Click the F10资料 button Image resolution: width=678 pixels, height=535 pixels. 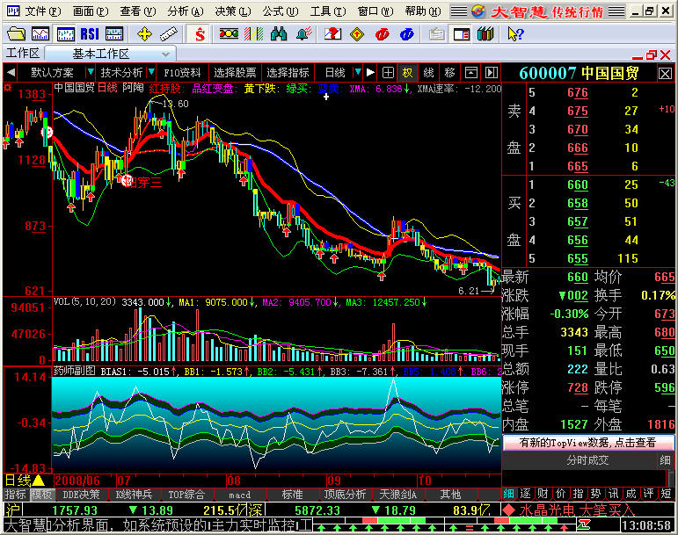[182, 73]
